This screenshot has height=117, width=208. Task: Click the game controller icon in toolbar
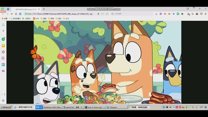165,14
